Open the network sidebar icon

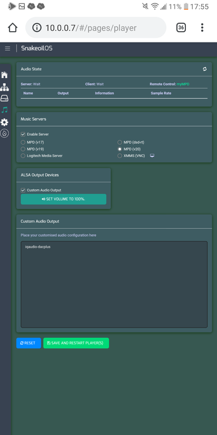click(5, 87)
